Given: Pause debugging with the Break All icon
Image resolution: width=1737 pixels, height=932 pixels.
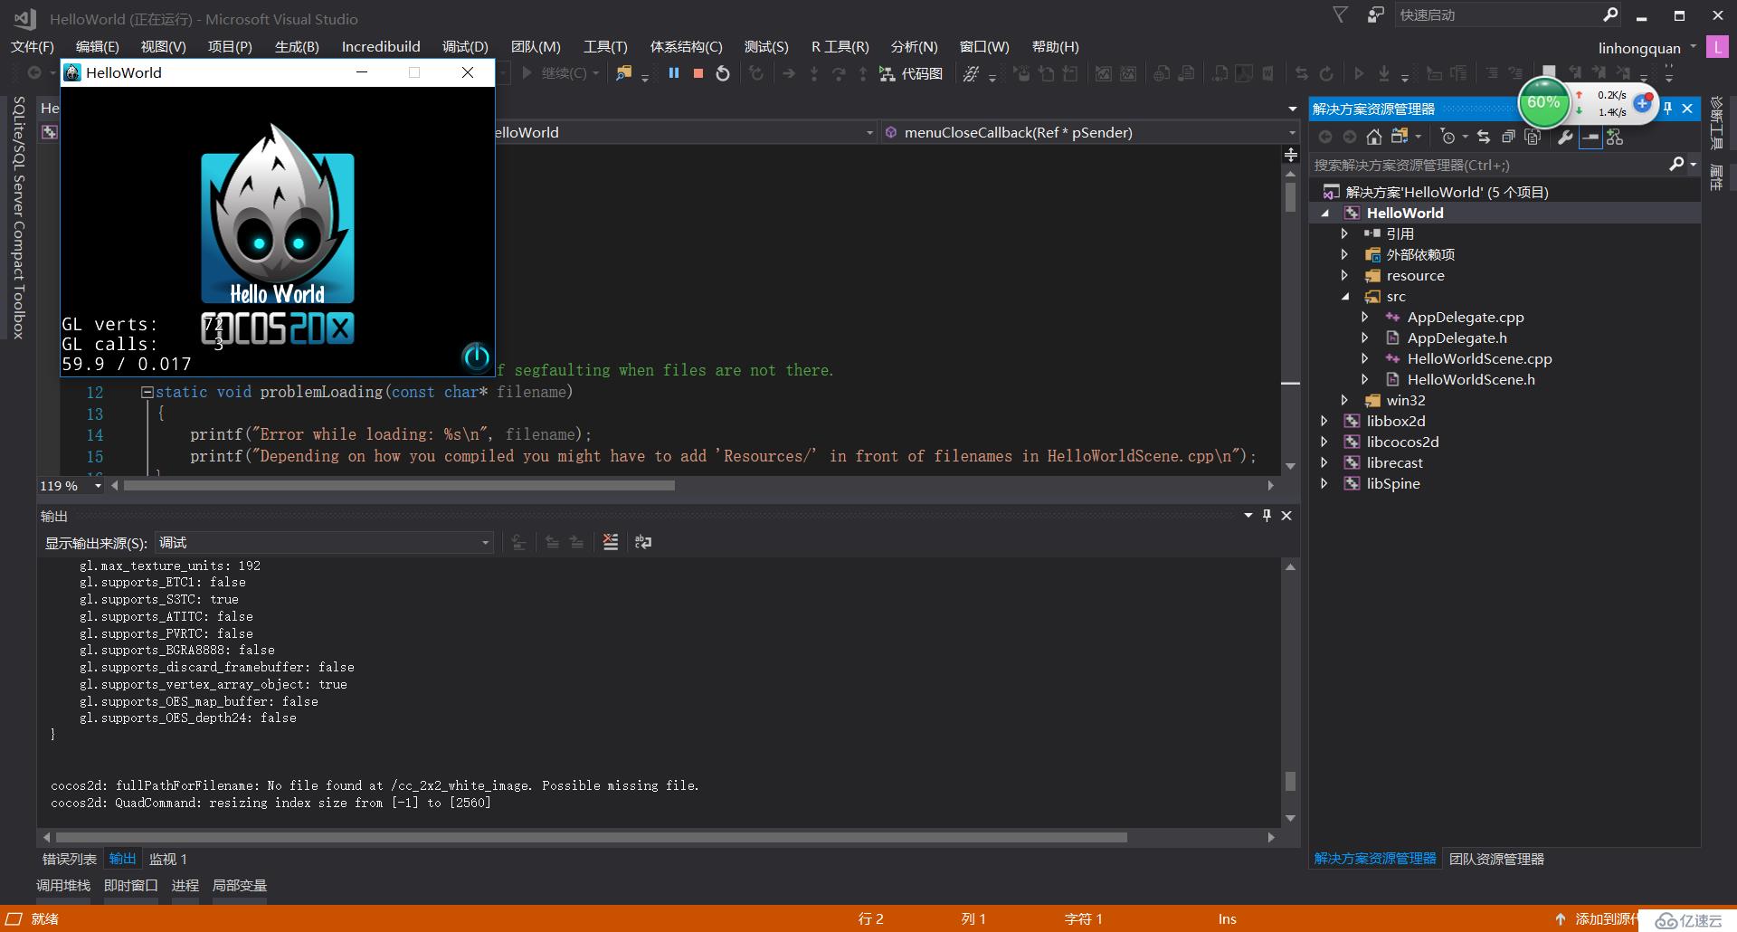Looking at the screenshot, I should click(673, 73).
